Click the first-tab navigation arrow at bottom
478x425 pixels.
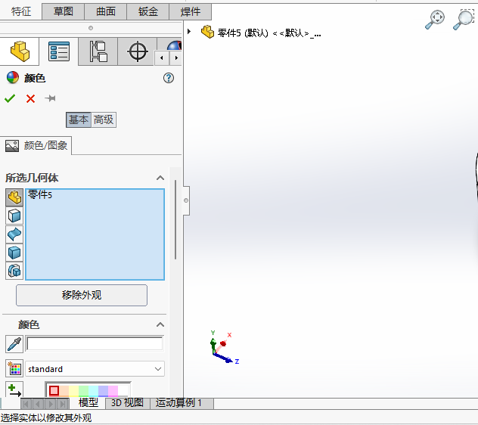[26, 404]
